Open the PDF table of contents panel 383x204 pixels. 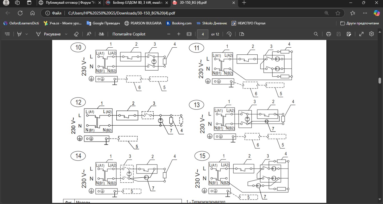coord(8,34)
